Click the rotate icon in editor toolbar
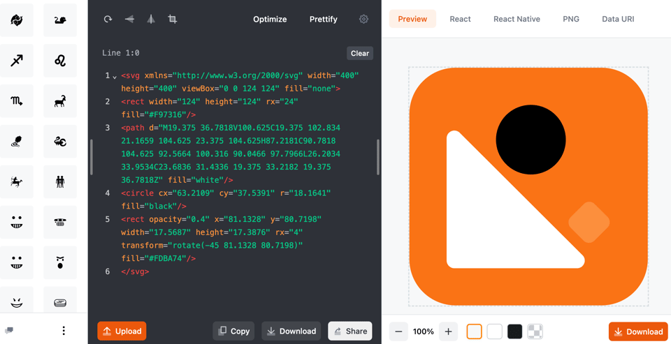The width and height of the screenshot is (671, 344). pyautogui.click(x=108, y=20)
